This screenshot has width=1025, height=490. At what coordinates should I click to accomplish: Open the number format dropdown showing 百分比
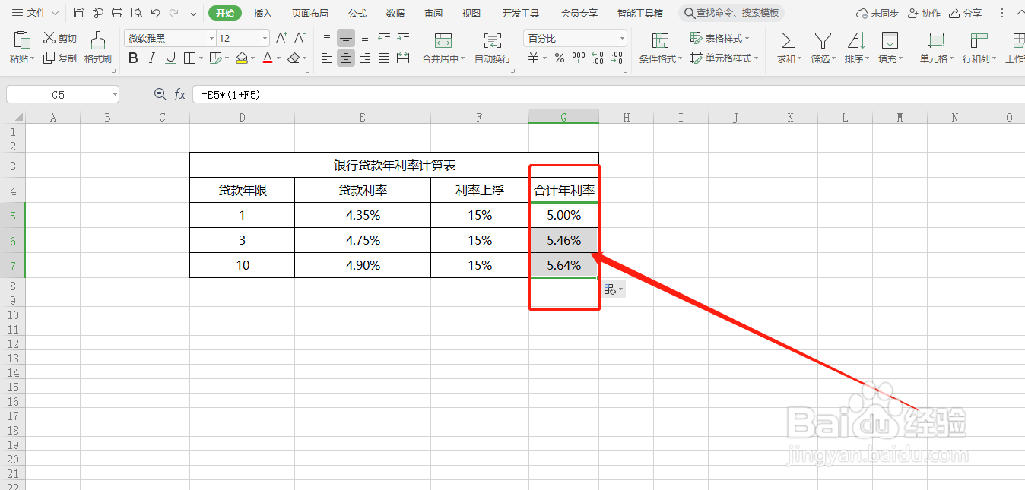pyautogui.click(x=622, y=37)
